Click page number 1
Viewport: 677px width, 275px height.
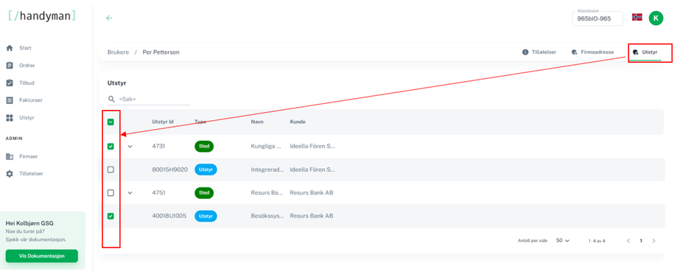(641, 240)
